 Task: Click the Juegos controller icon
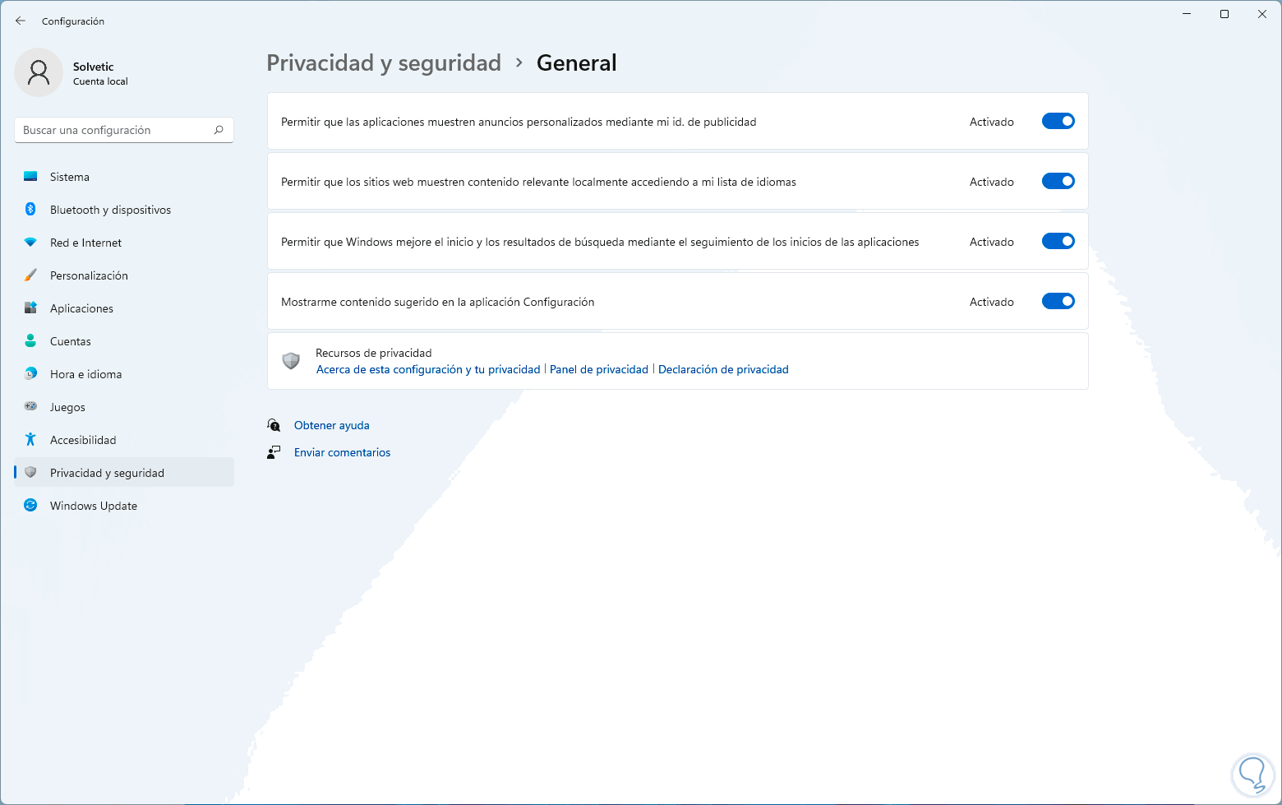pos(30,407)
